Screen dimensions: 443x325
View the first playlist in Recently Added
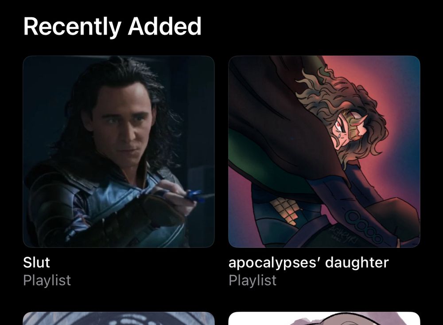(x=119, y=152)
